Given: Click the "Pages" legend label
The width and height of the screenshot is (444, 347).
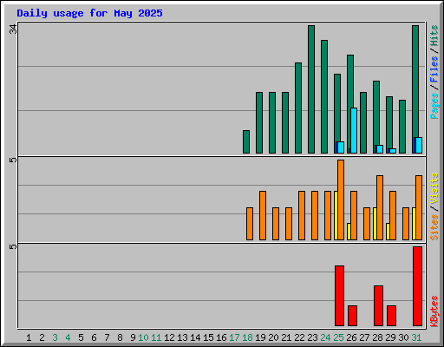Looking at the screenshot, I should click(x=434, y=106).
